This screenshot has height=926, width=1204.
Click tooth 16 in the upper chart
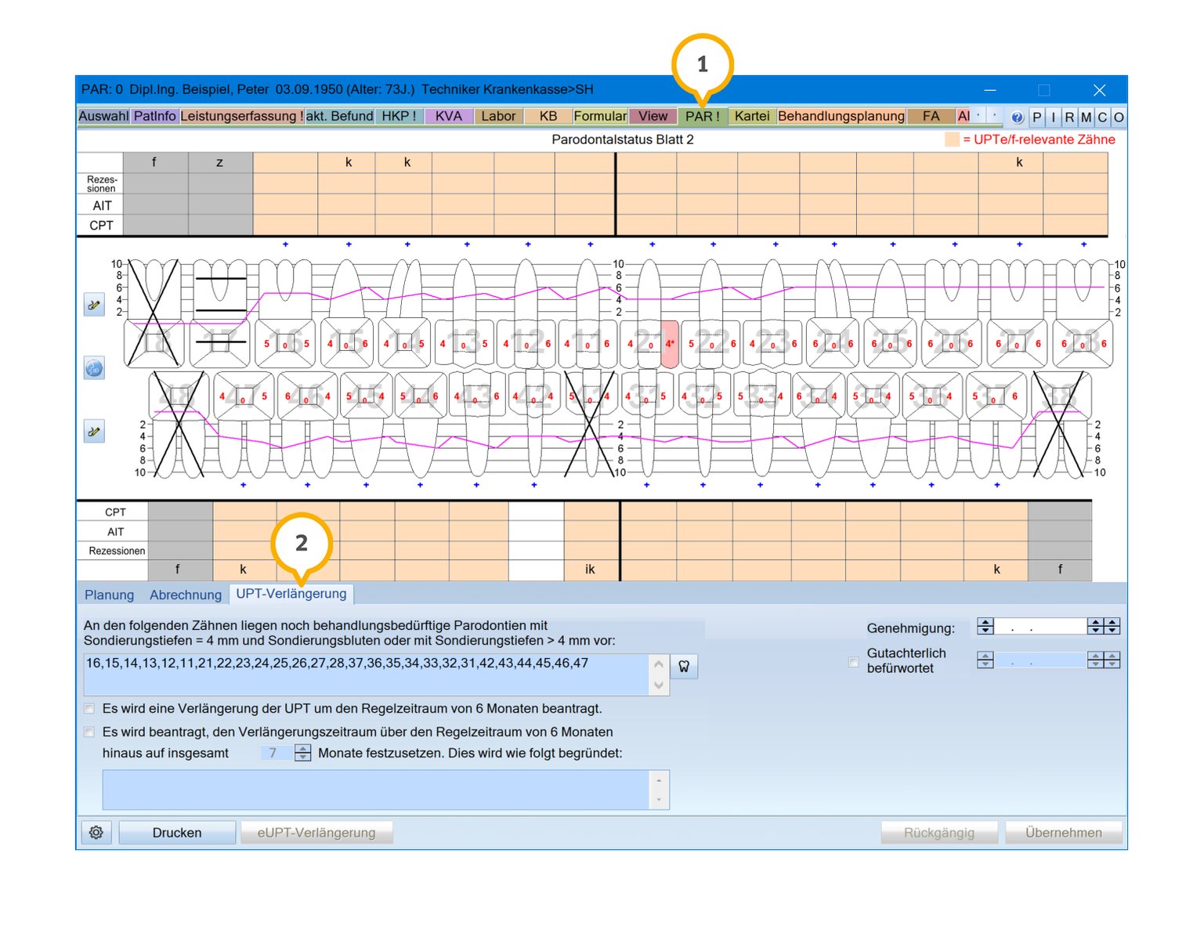[x=285, y=342]
